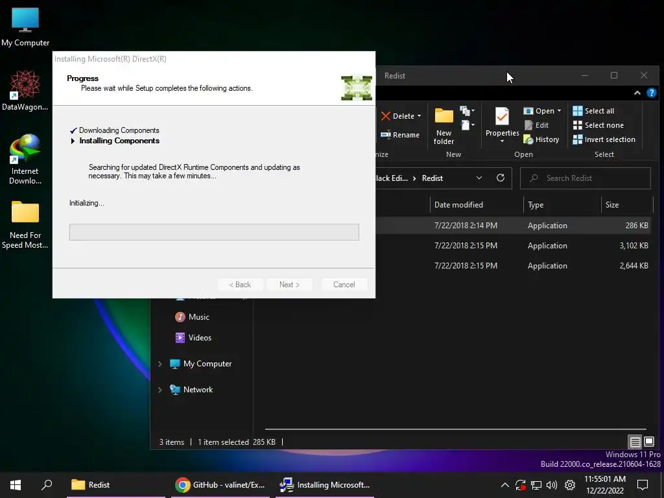Expand the Open dropdown arrow

point(559,111)
